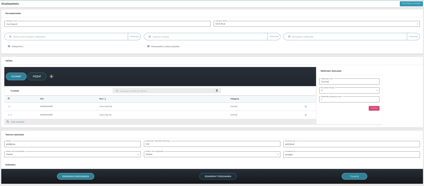Click the drag handle of row 1
Viewport: 424px width, 186px height.
[x=9, y=107]
